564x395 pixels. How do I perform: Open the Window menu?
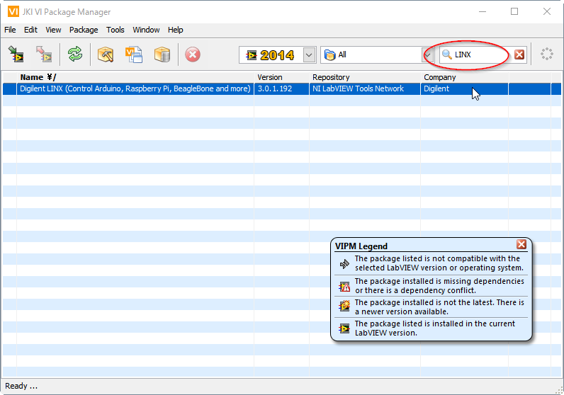pos(146,30)
